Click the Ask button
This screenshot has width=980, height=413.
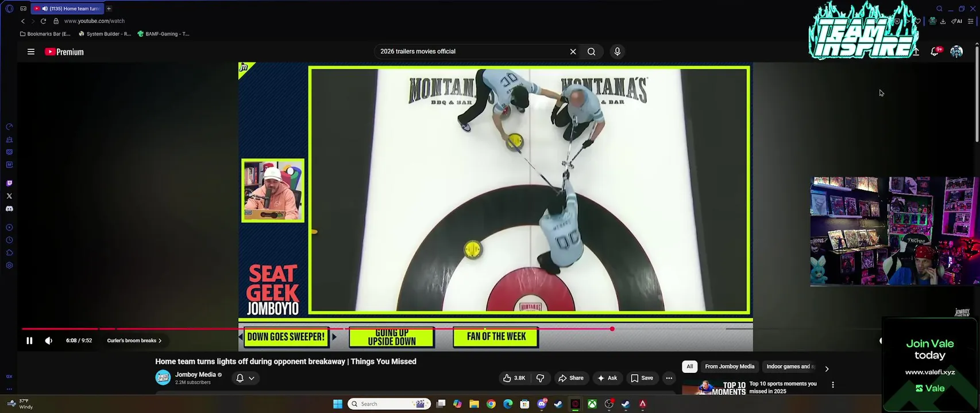pos(607,378)
